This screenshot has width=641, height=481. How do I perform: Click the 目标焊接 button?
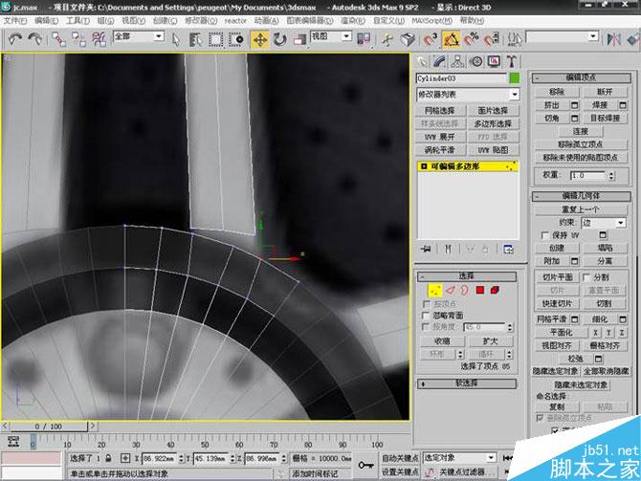point(604,118)
